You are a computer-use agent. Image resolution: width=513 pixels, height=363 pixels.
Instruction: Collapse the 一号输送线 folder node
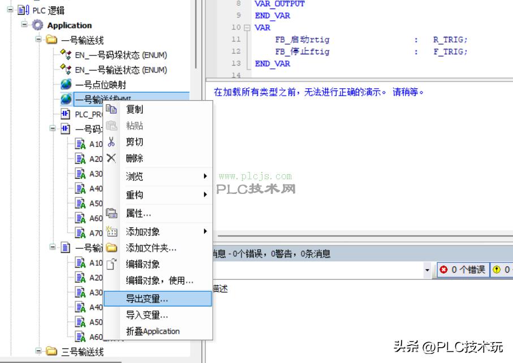tap(38, 40)
